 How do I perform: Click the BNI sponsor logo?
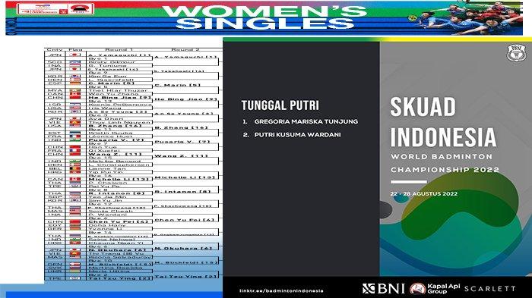(383, 288)
